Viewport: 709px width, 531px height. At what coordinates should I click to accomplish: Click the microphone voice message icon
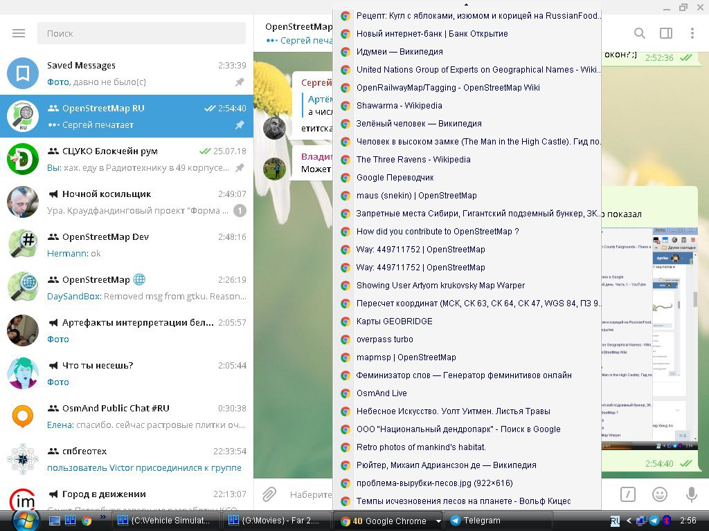pyautogui.click(x=692, y=494)
